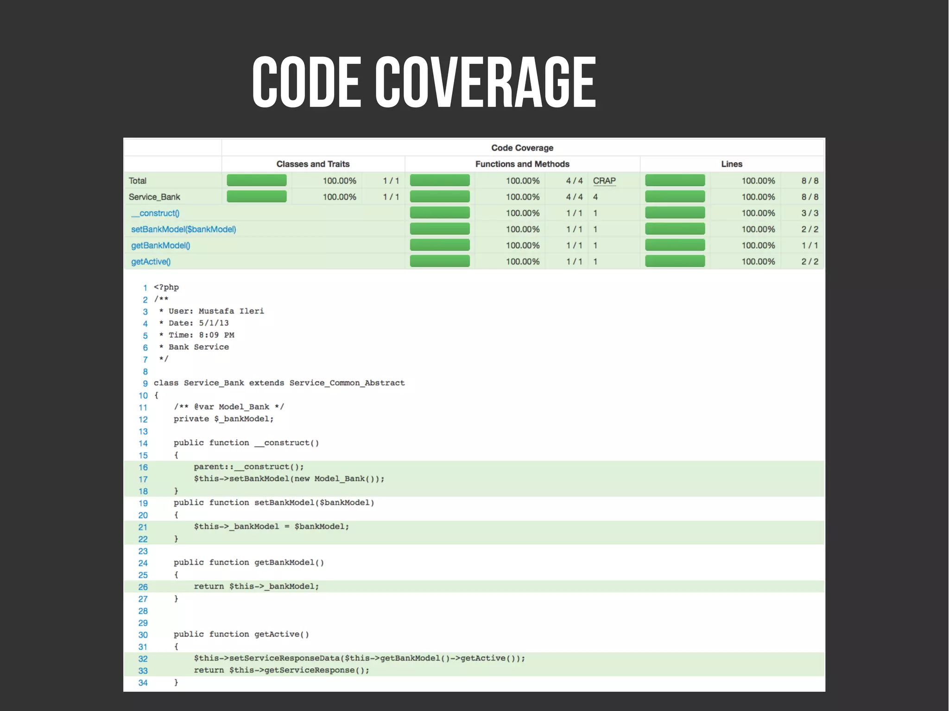Screen dimensions: 949x711
Task: Click the 'parent::__construct();' code line
Action: pyautogui.click(x=249, y=467)
